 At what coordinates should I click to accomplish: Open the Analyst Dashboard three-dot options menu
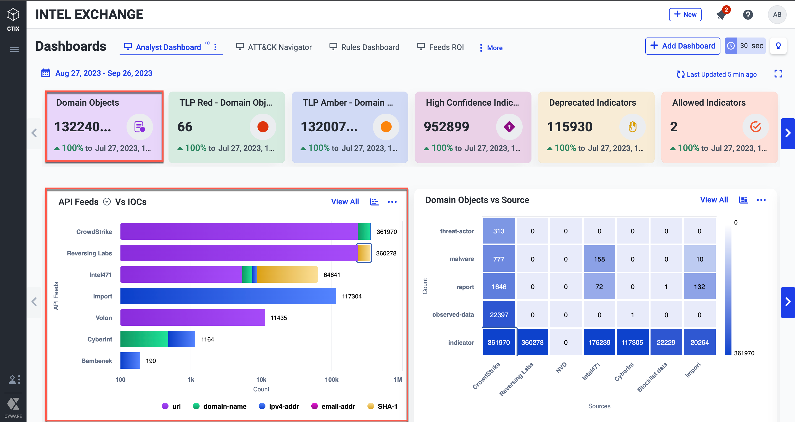215,47
